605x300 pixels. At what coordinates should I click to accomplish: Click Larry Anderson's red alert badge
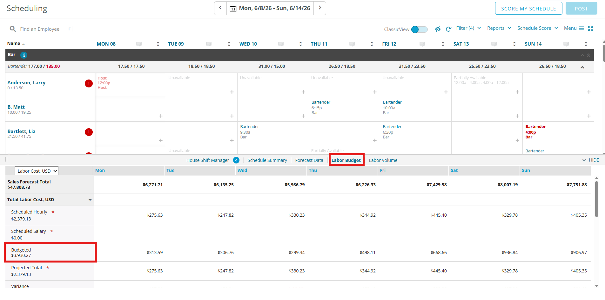coord(89,83)
